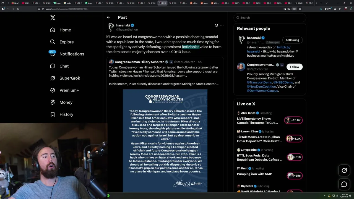Join Alex Jones LIVE Emergency Show
Viewport: 354px width, 199px height.
(x=257, y=121)
